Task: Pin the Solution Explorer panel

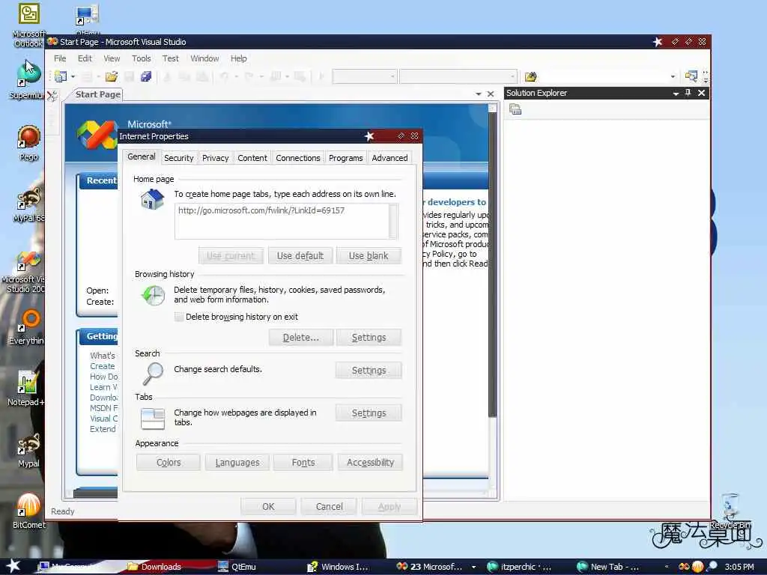Action: [688, 93]
